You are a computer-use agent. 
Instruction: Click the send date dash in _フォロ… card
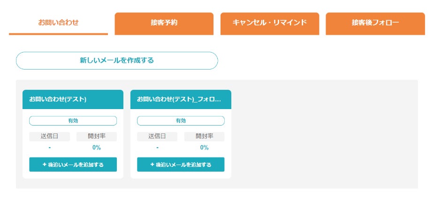[x=157, y=148]
